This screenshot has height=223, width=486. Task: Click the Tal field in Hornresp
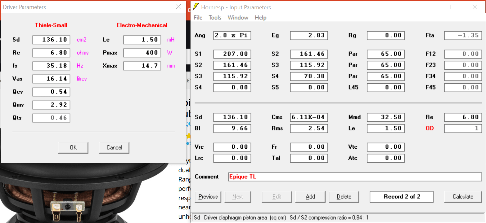click(x=309, y=158)
